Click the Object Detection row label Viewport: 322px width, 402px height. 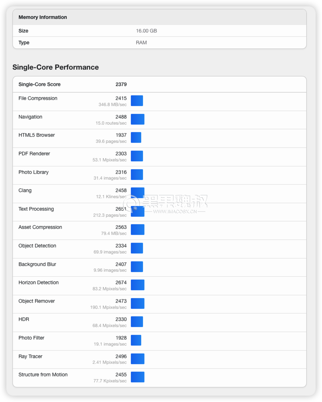pos(37,246)
